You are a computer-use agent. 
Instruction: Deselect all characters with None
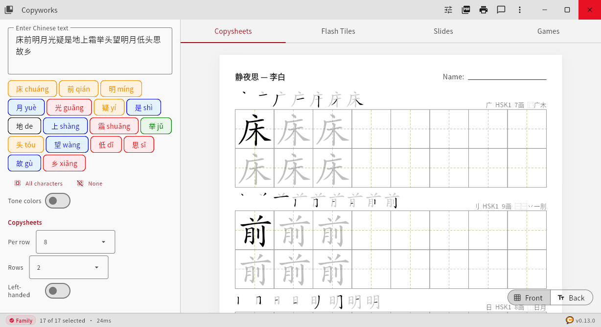(91, 183)
